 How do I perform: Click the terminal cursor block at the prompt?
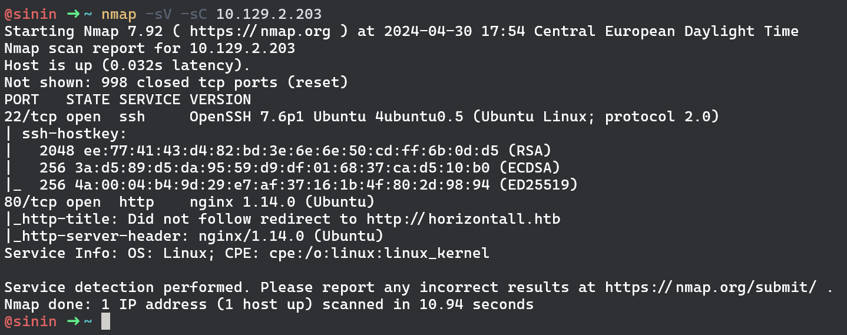coord(105,321)
